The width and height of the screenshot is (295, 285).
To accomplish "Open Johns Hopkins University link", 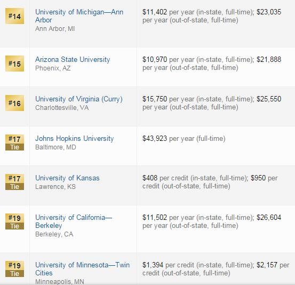I will (75, 139).
